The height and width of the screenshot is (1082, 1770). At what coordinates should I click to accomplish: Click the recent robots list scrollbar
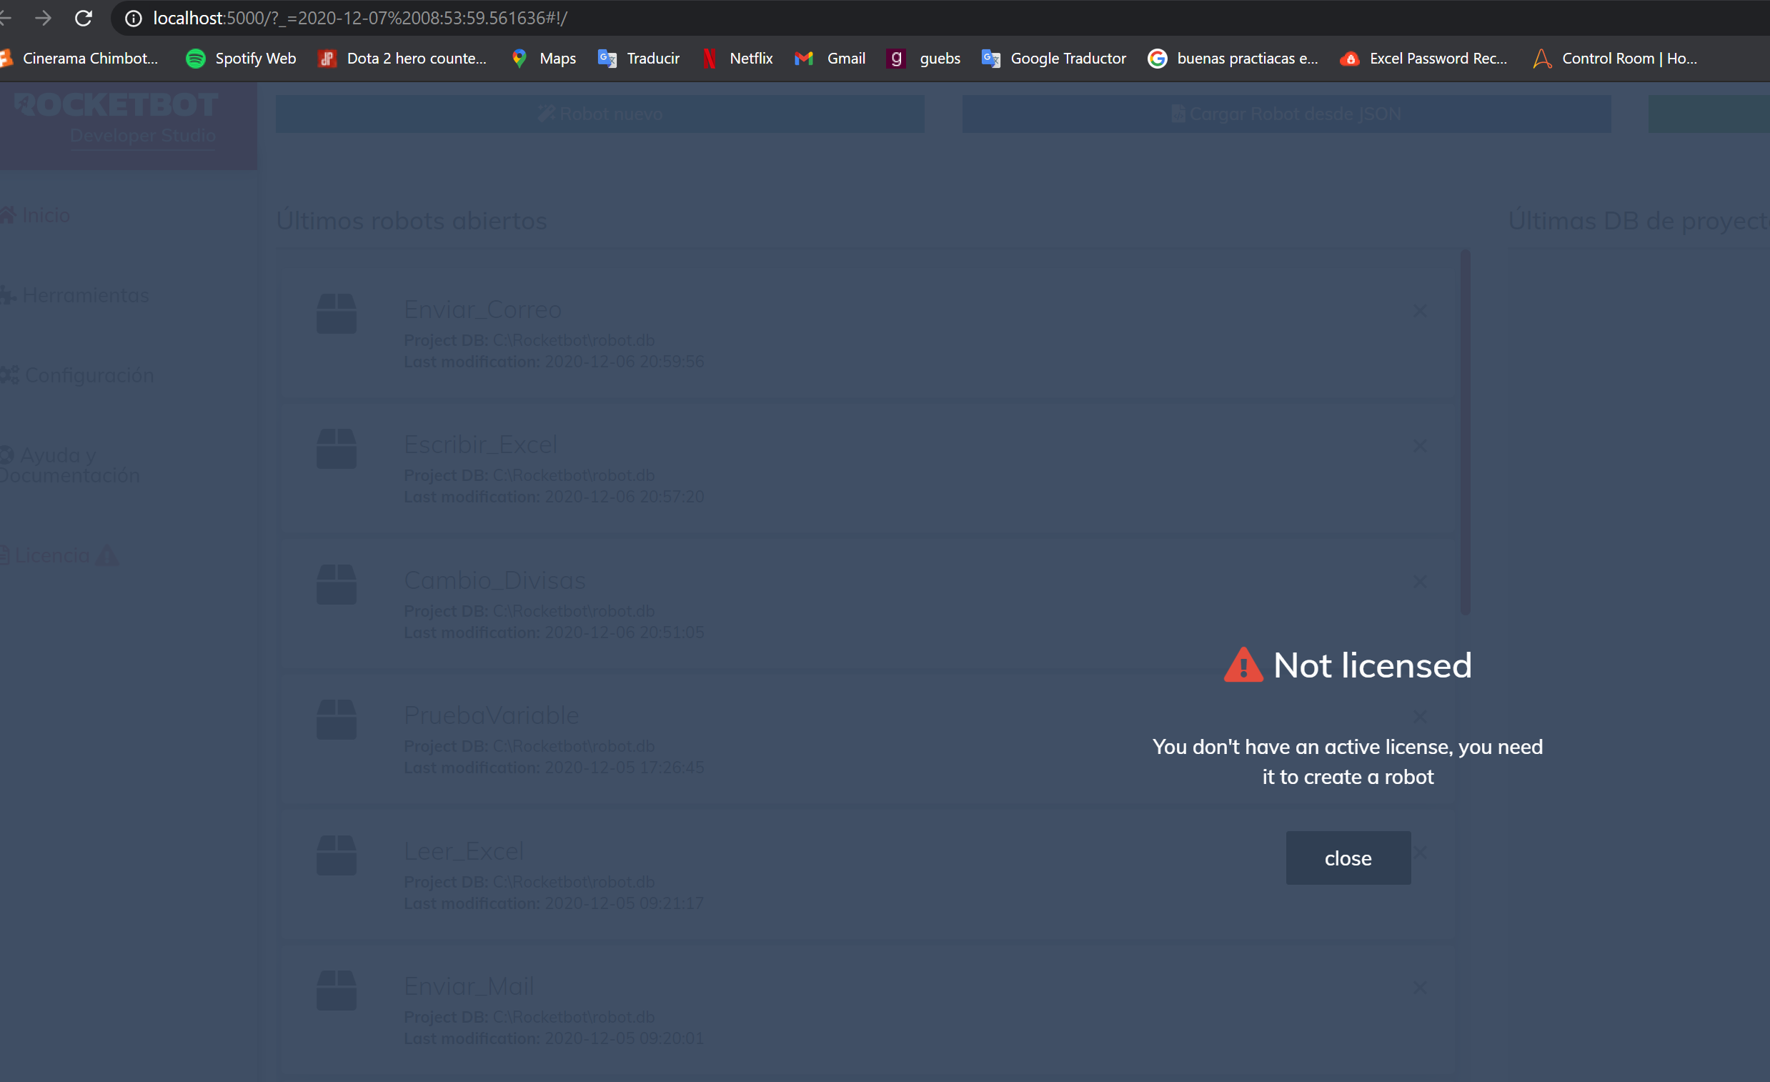pyautogui.click(x=1465, y=431)
